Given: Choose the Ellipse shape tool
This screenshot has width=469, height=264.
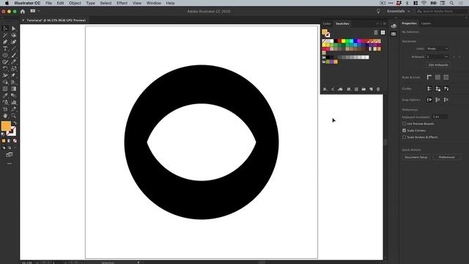Looking at the screenshot, I should (x=5, y=56).
